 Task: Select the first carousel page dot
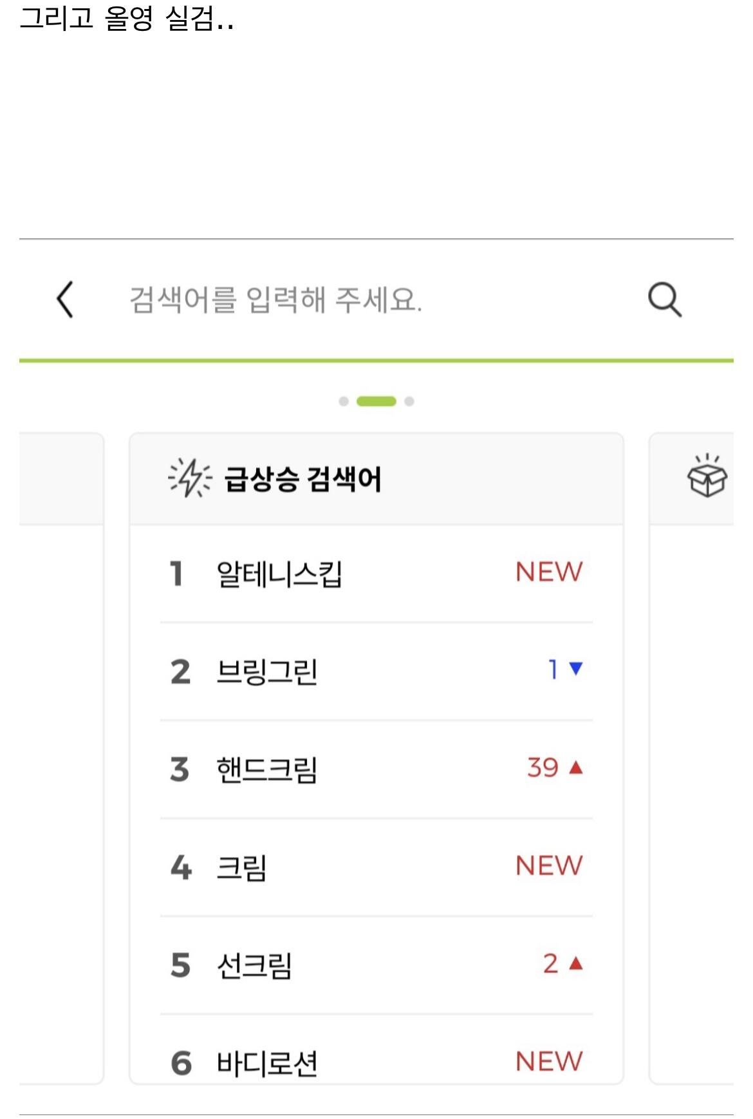pyautogui.click(x=344, y=402)
